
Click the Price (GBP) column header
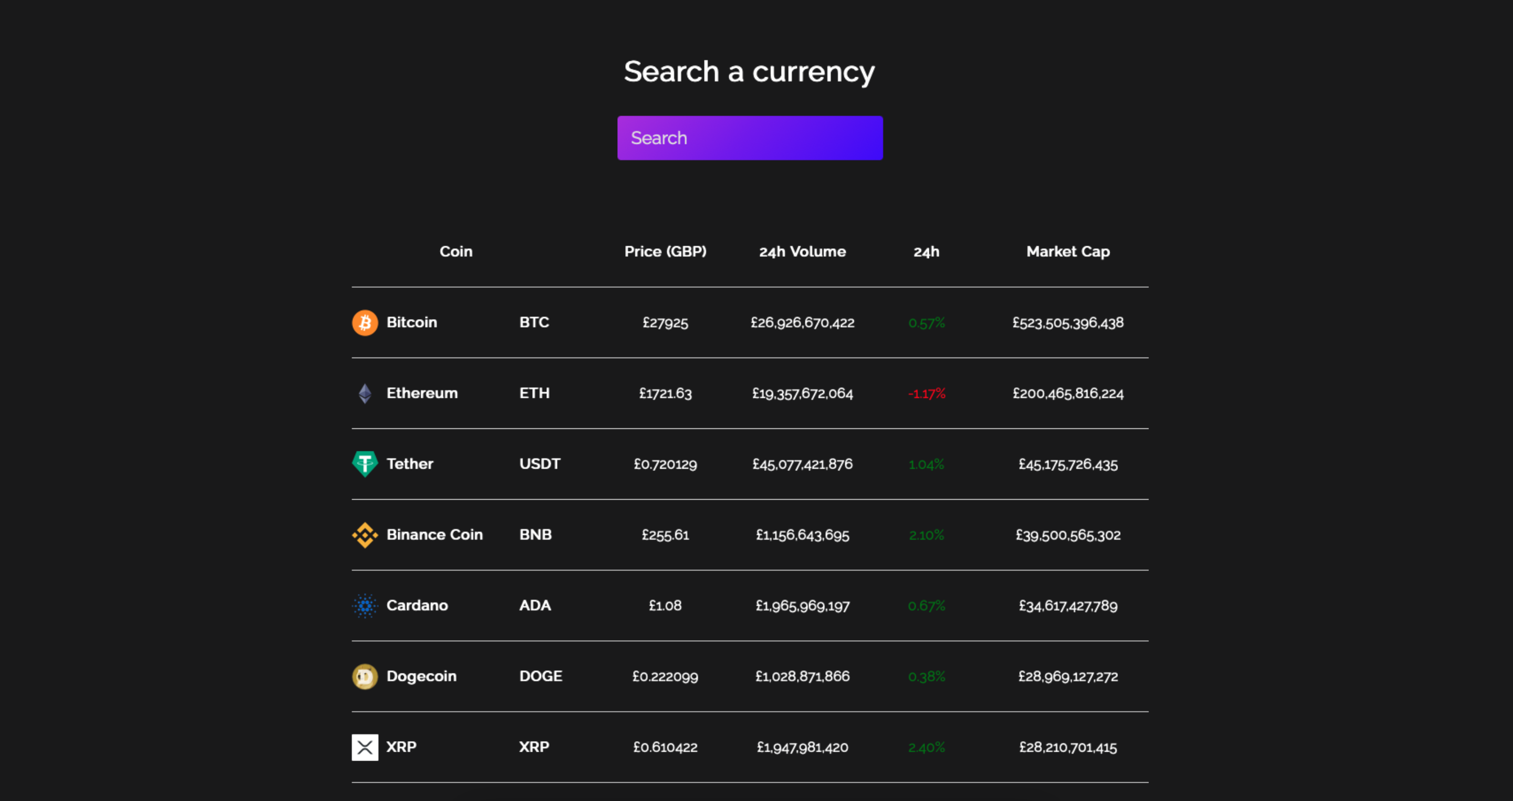coord(666,251)
